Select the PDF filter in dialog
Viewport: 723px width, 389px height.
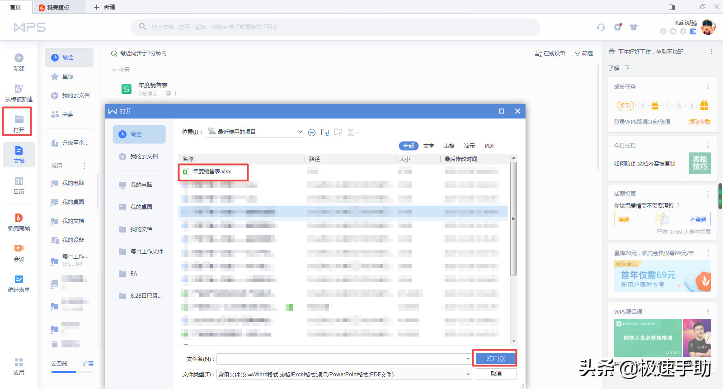[490, 146]
